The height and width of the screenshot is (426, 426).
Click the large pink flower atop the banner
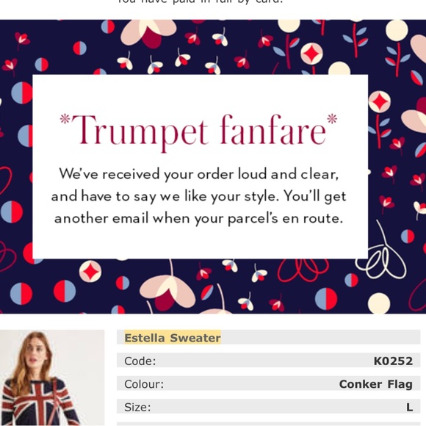tap(148, 34)
